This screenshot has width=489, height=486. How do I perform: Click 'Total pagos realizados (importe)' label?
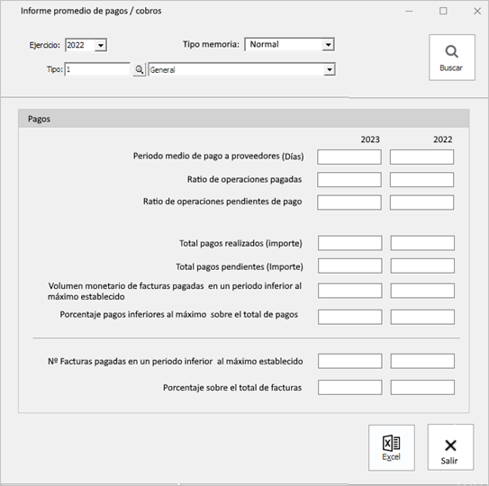click(x=240, y=243)
